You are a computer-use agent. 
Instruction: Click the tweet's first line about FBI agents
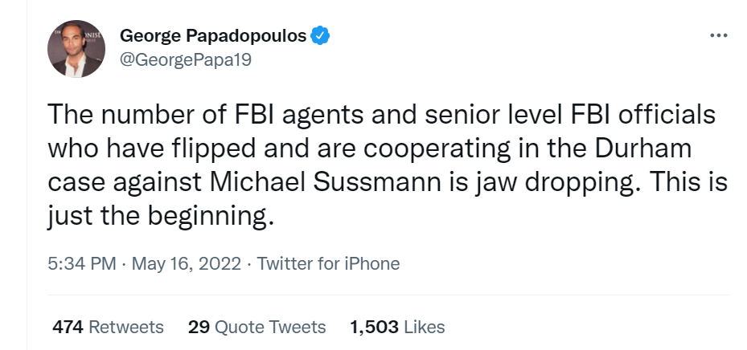[x=382, y=115]
